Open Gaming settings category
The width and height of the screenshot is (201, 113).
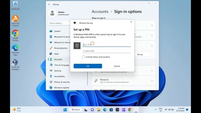point(57,71)
